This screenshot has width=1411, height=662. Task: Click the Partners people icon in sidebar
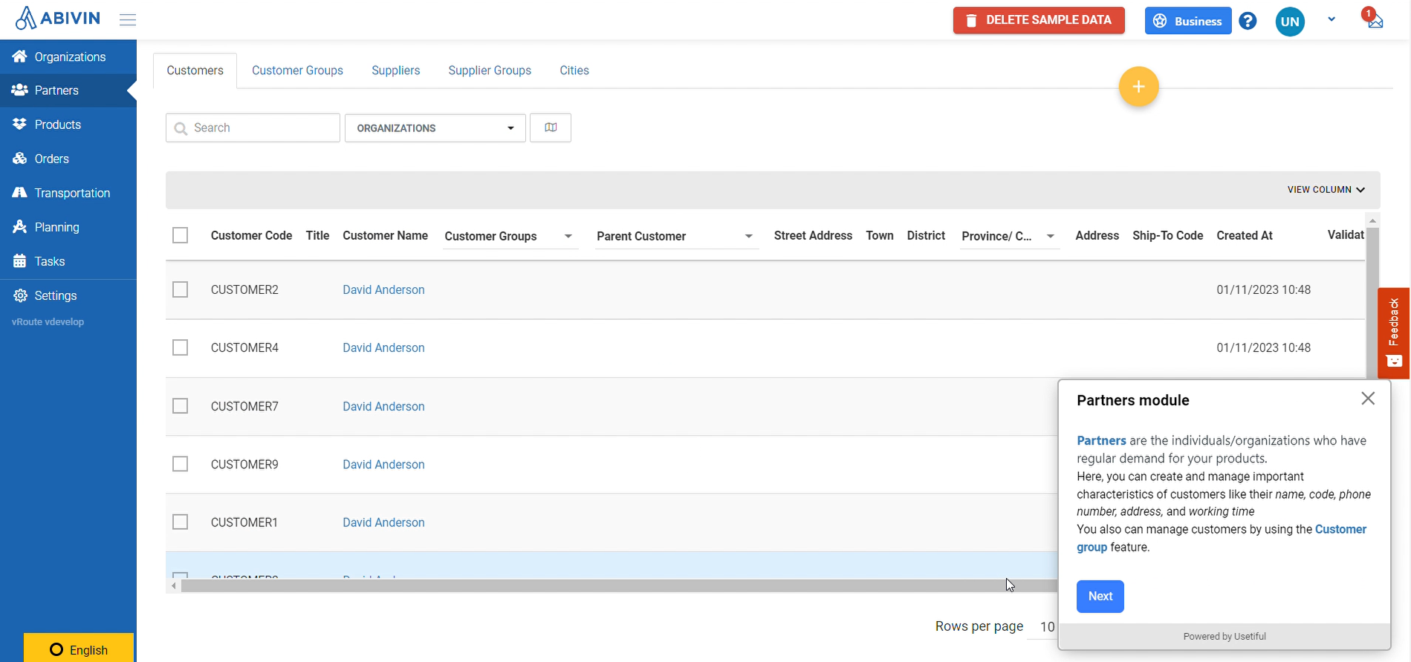(20, 90)
